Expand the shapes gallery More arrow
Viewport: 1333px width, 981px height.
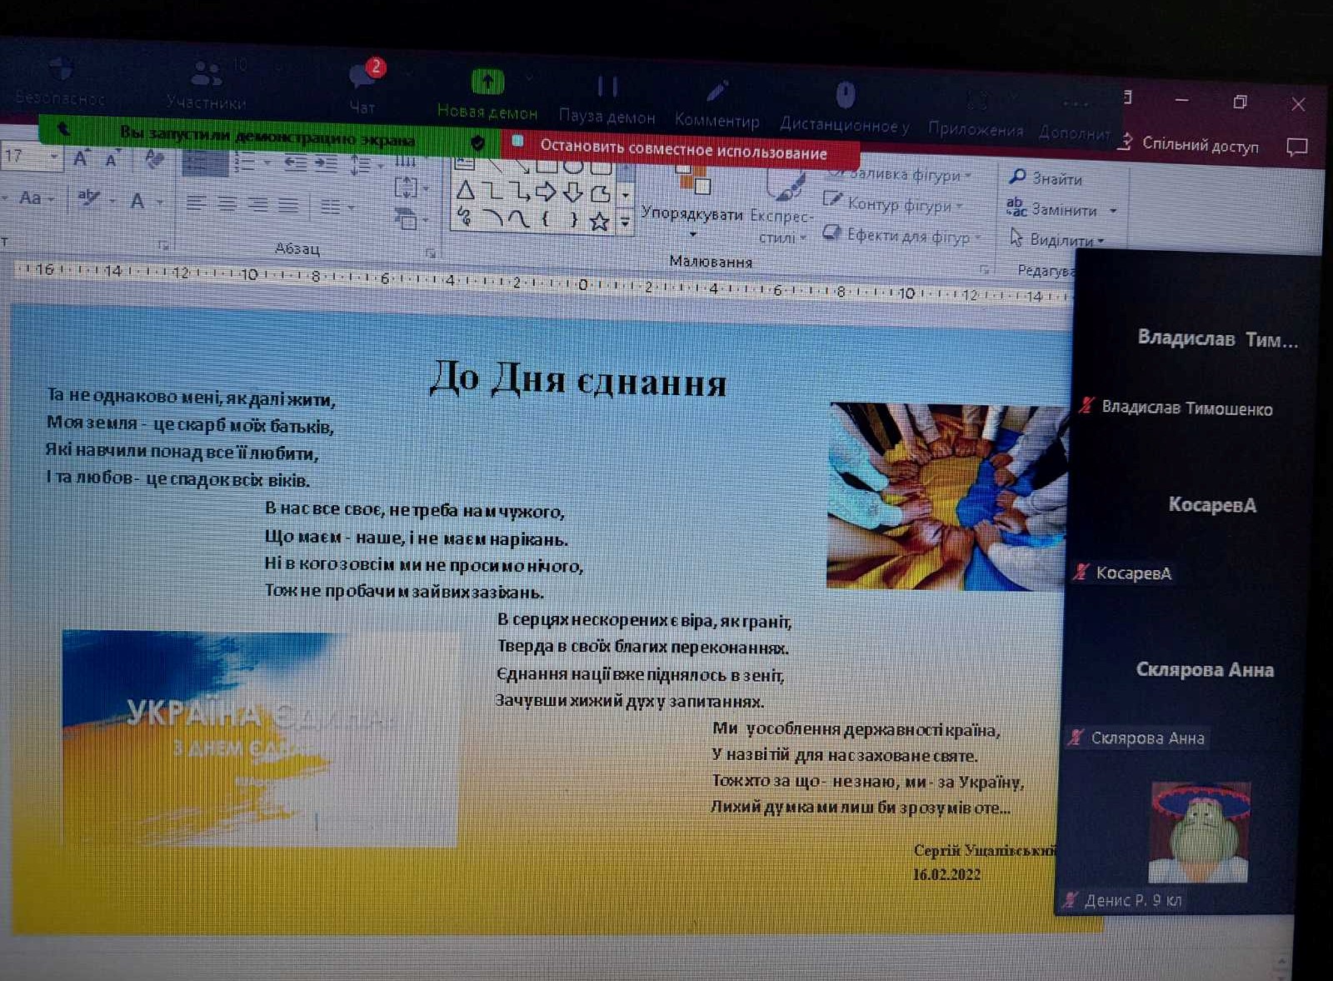(x=625, y=223)
